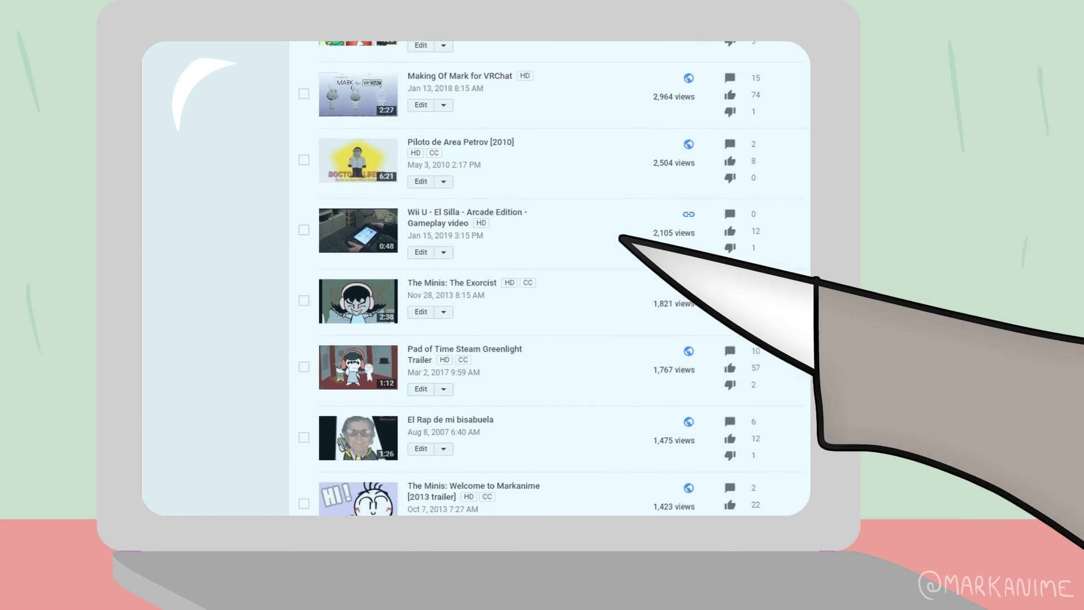Click thumbs-up icon for Wii U El Silla video
Screen dimensions: 1084x610
729,231
